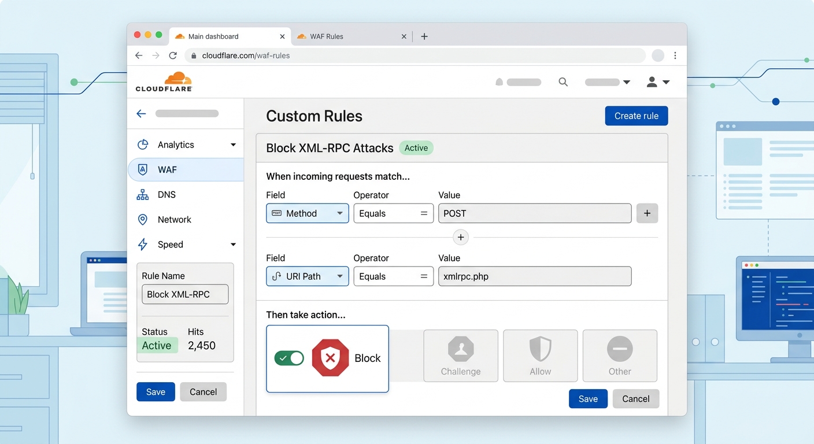Viewport: 814px width, 444px height.
Task: Click plus button beside POST value
Action: (x=647, y=213)
